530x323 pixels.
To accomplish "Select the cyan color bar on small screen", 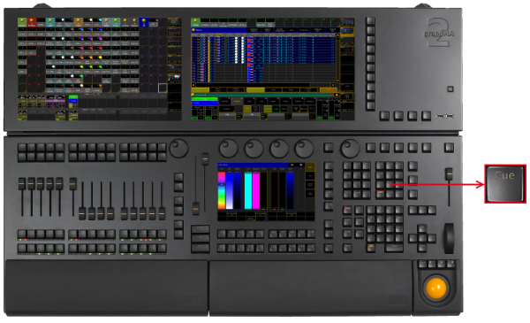I will 248,190.
